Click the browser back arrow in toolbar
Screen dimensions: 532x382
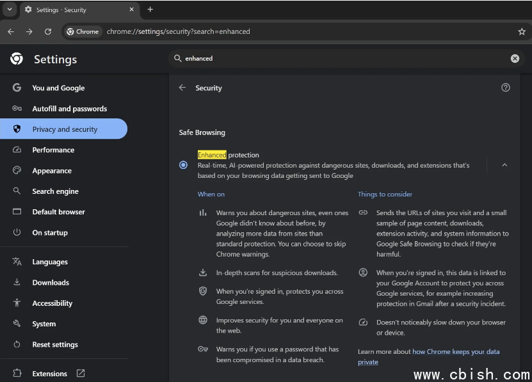11,31
